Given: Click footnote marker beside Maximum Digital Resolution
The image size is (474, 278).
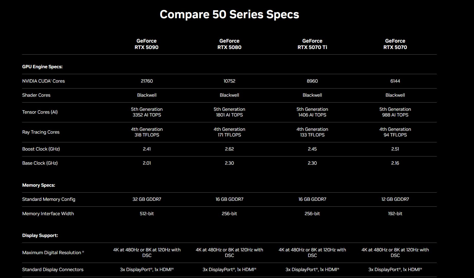Looking at the screenshot, I should (83, 252).
